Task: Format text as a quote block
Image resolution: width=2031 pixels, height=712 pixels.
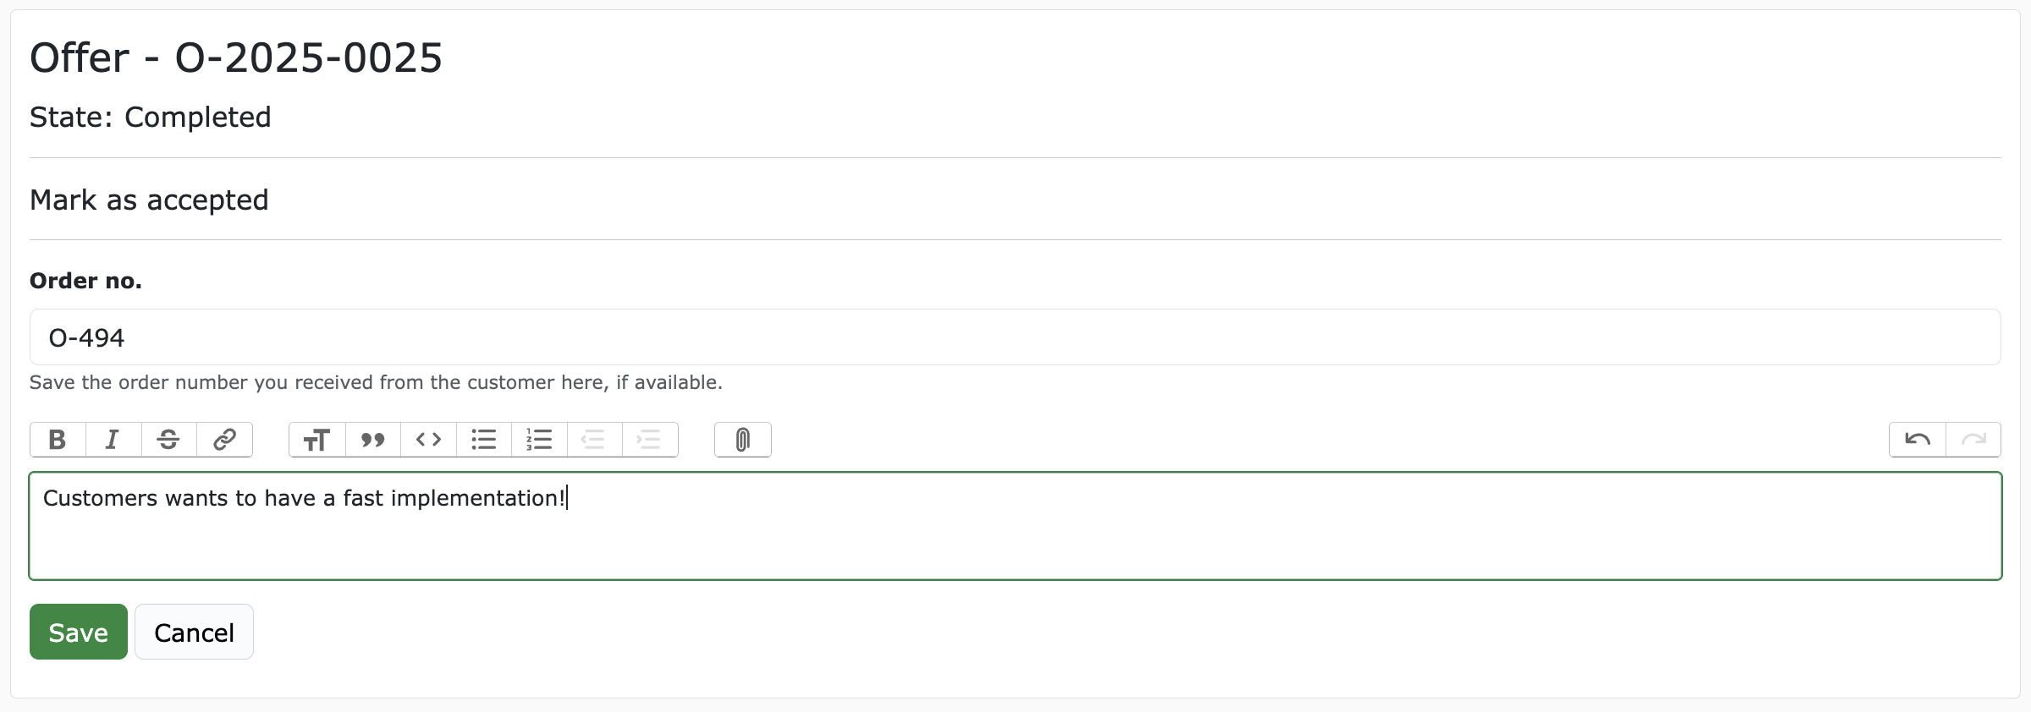Action: [x=372, y=440]
